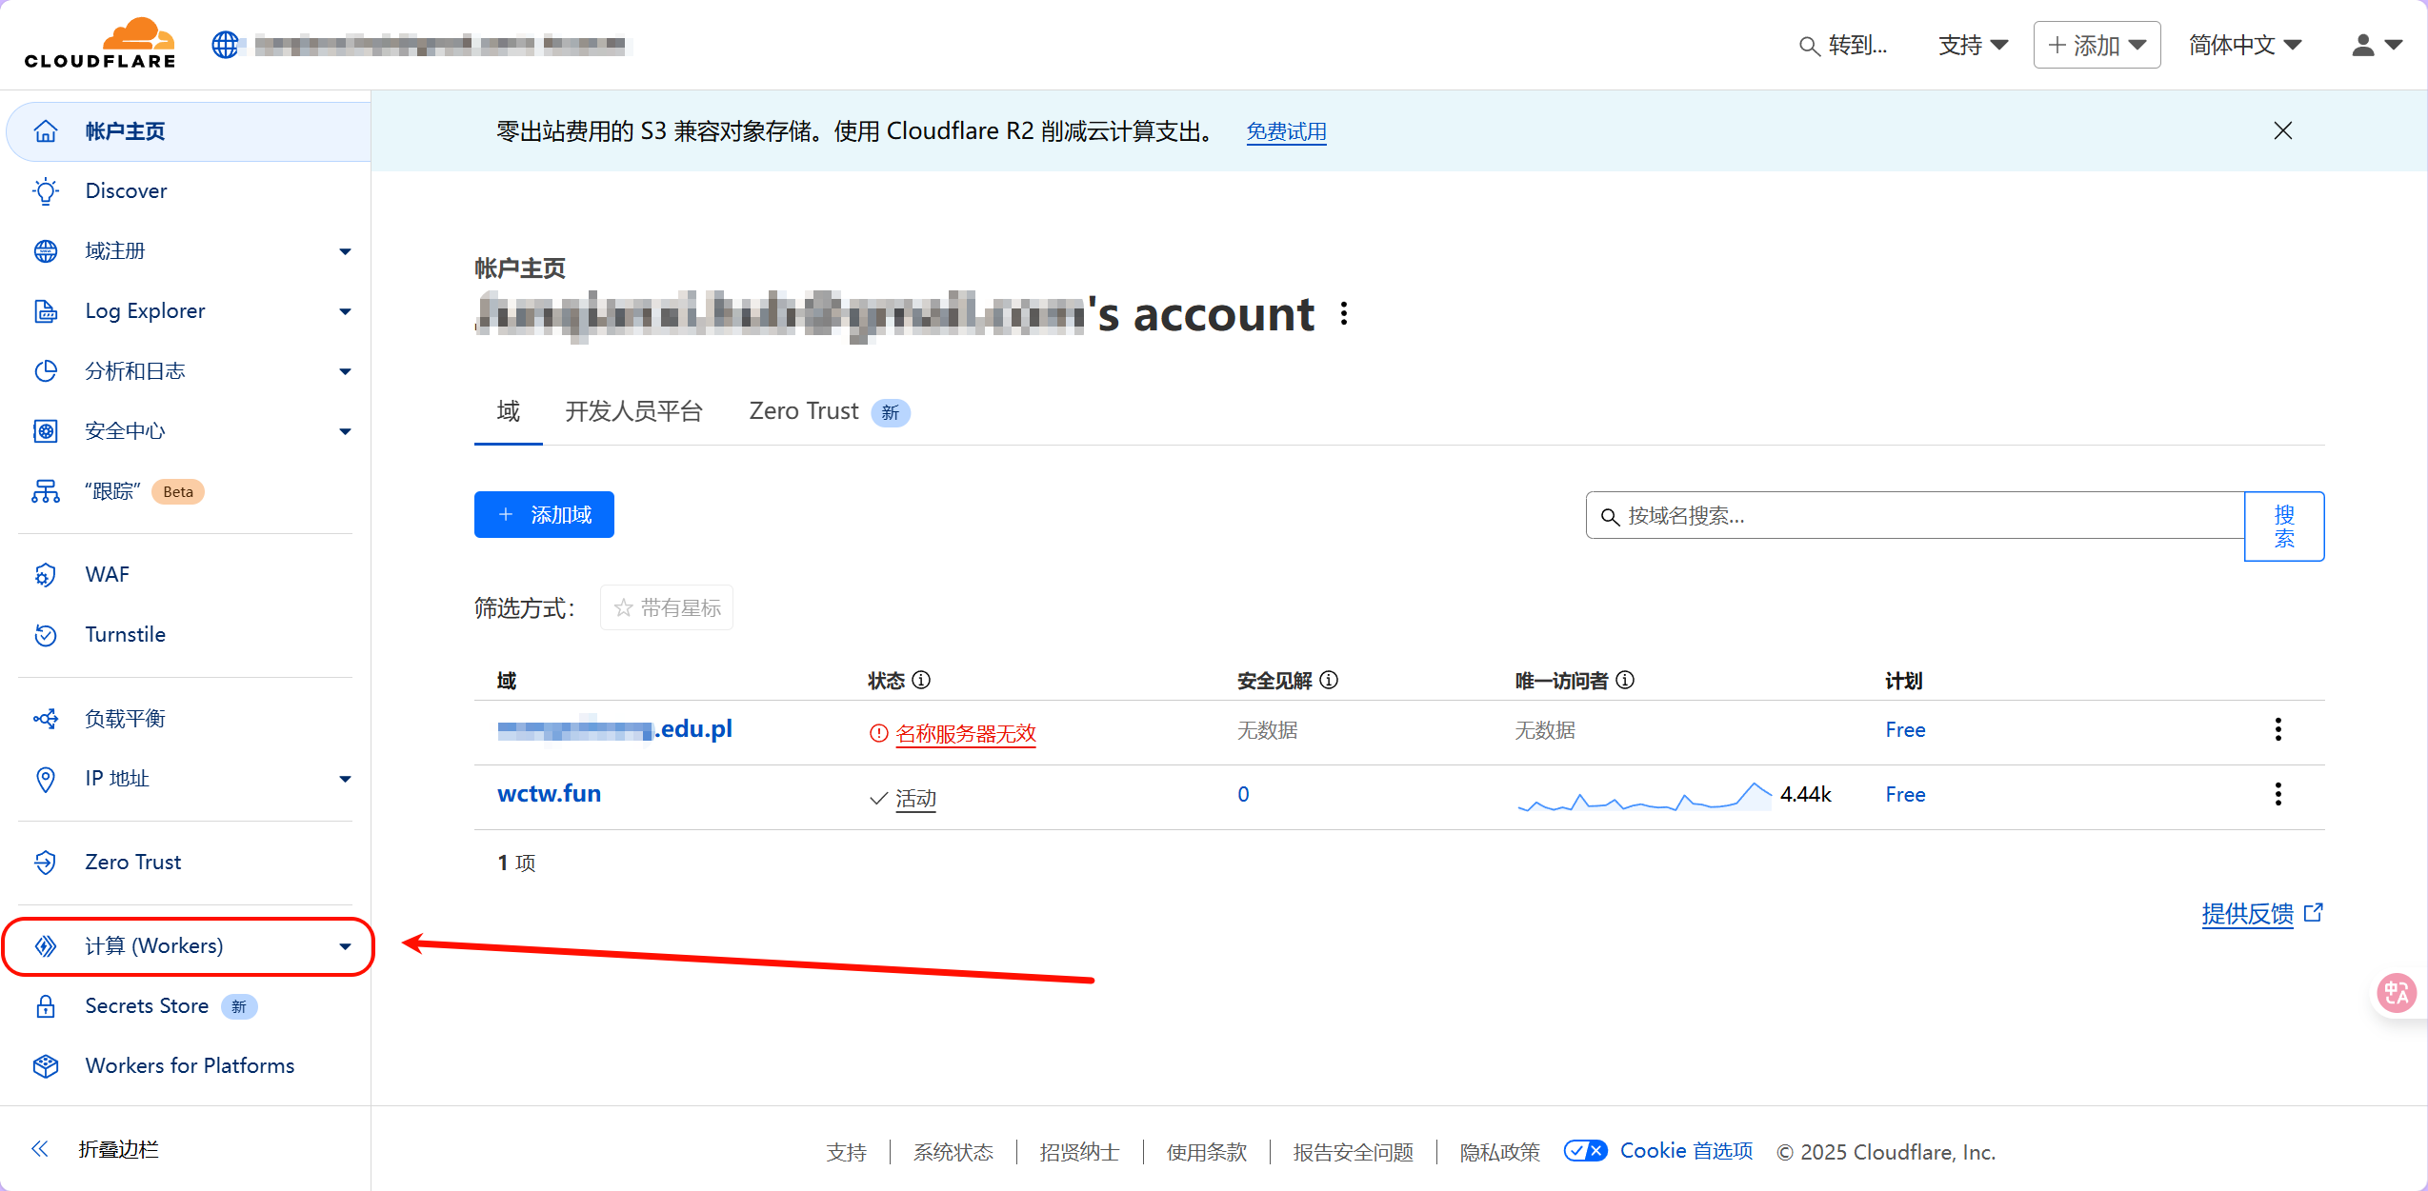Open Secrets Store in the sidebar
2428x1191 pixels.
pos(146,1005)
